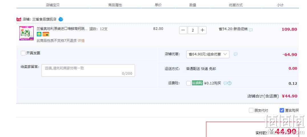
Task: Click the 省54.20:新品促销 discount text
Action: pyautogui.click(x=233, y=29)
